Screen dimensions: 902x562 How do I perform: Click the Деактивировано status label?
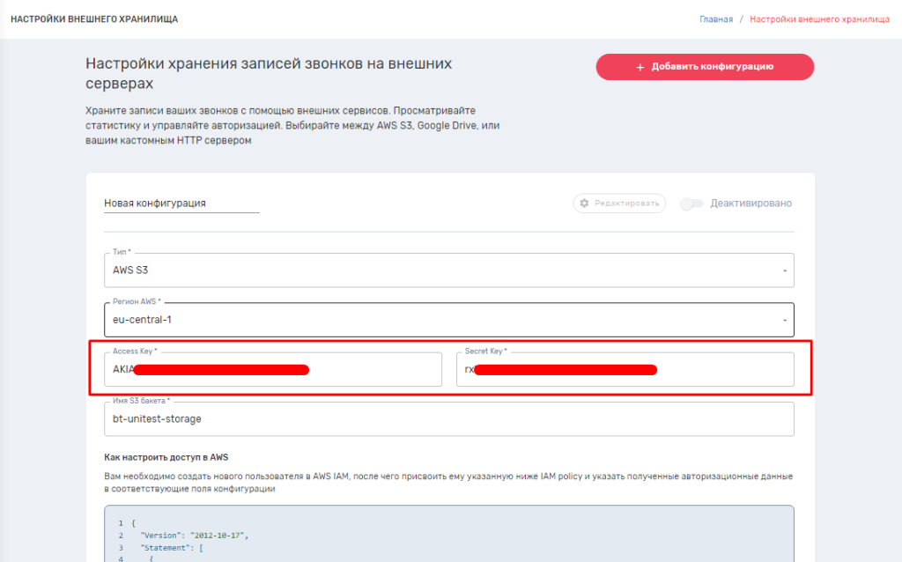[x=751, y=203]
